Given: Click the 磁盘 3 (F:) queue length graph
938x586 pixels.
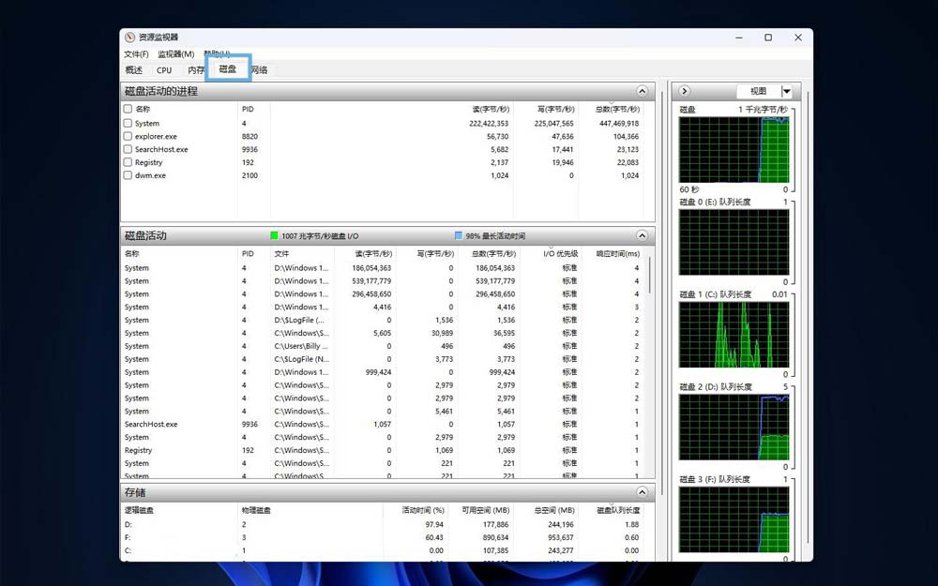Looking at the screenshot, I should [x=734, y=519].
